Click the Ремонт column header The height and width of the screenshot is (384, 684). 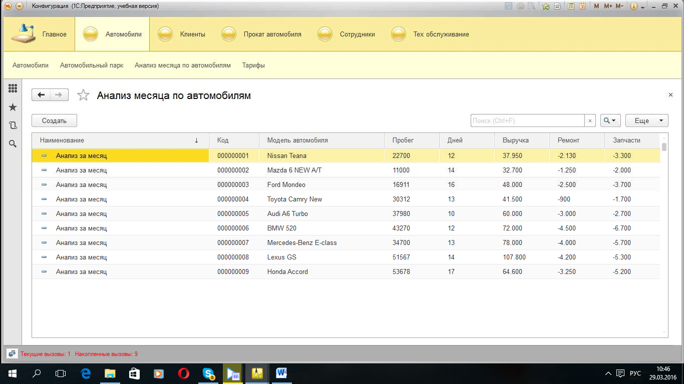pyautogui.click(x=577, y=140)
